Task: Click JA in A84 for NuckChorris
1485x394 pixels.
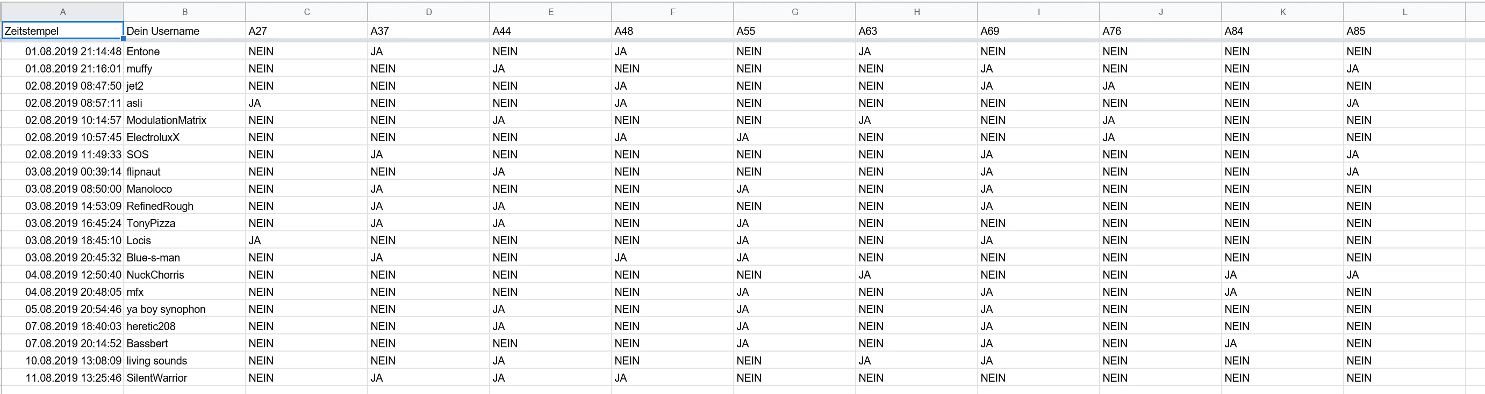Action: coord(1282,275)
